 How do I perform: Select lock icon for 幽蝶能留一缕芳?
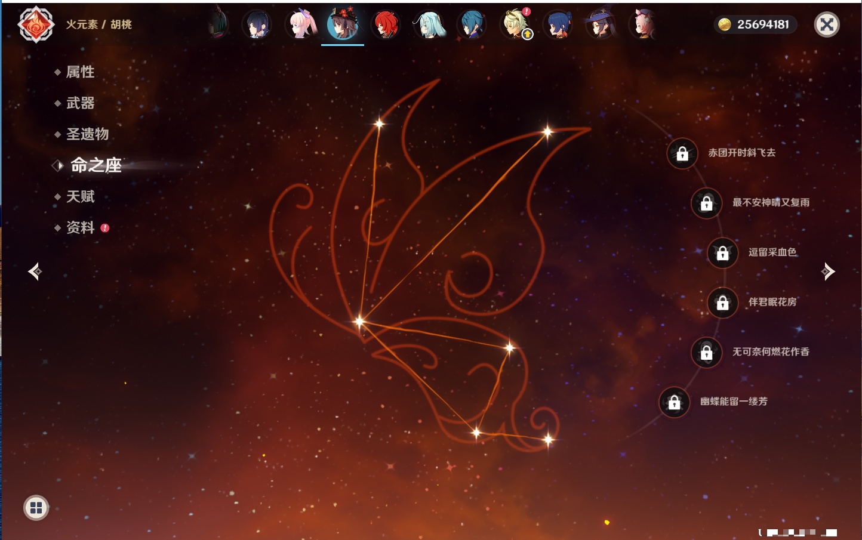coord(674,402)
